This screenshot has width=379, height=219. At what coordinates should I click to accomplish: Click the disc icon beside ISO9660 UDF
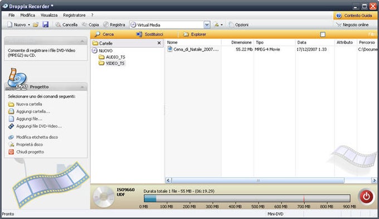104,197
